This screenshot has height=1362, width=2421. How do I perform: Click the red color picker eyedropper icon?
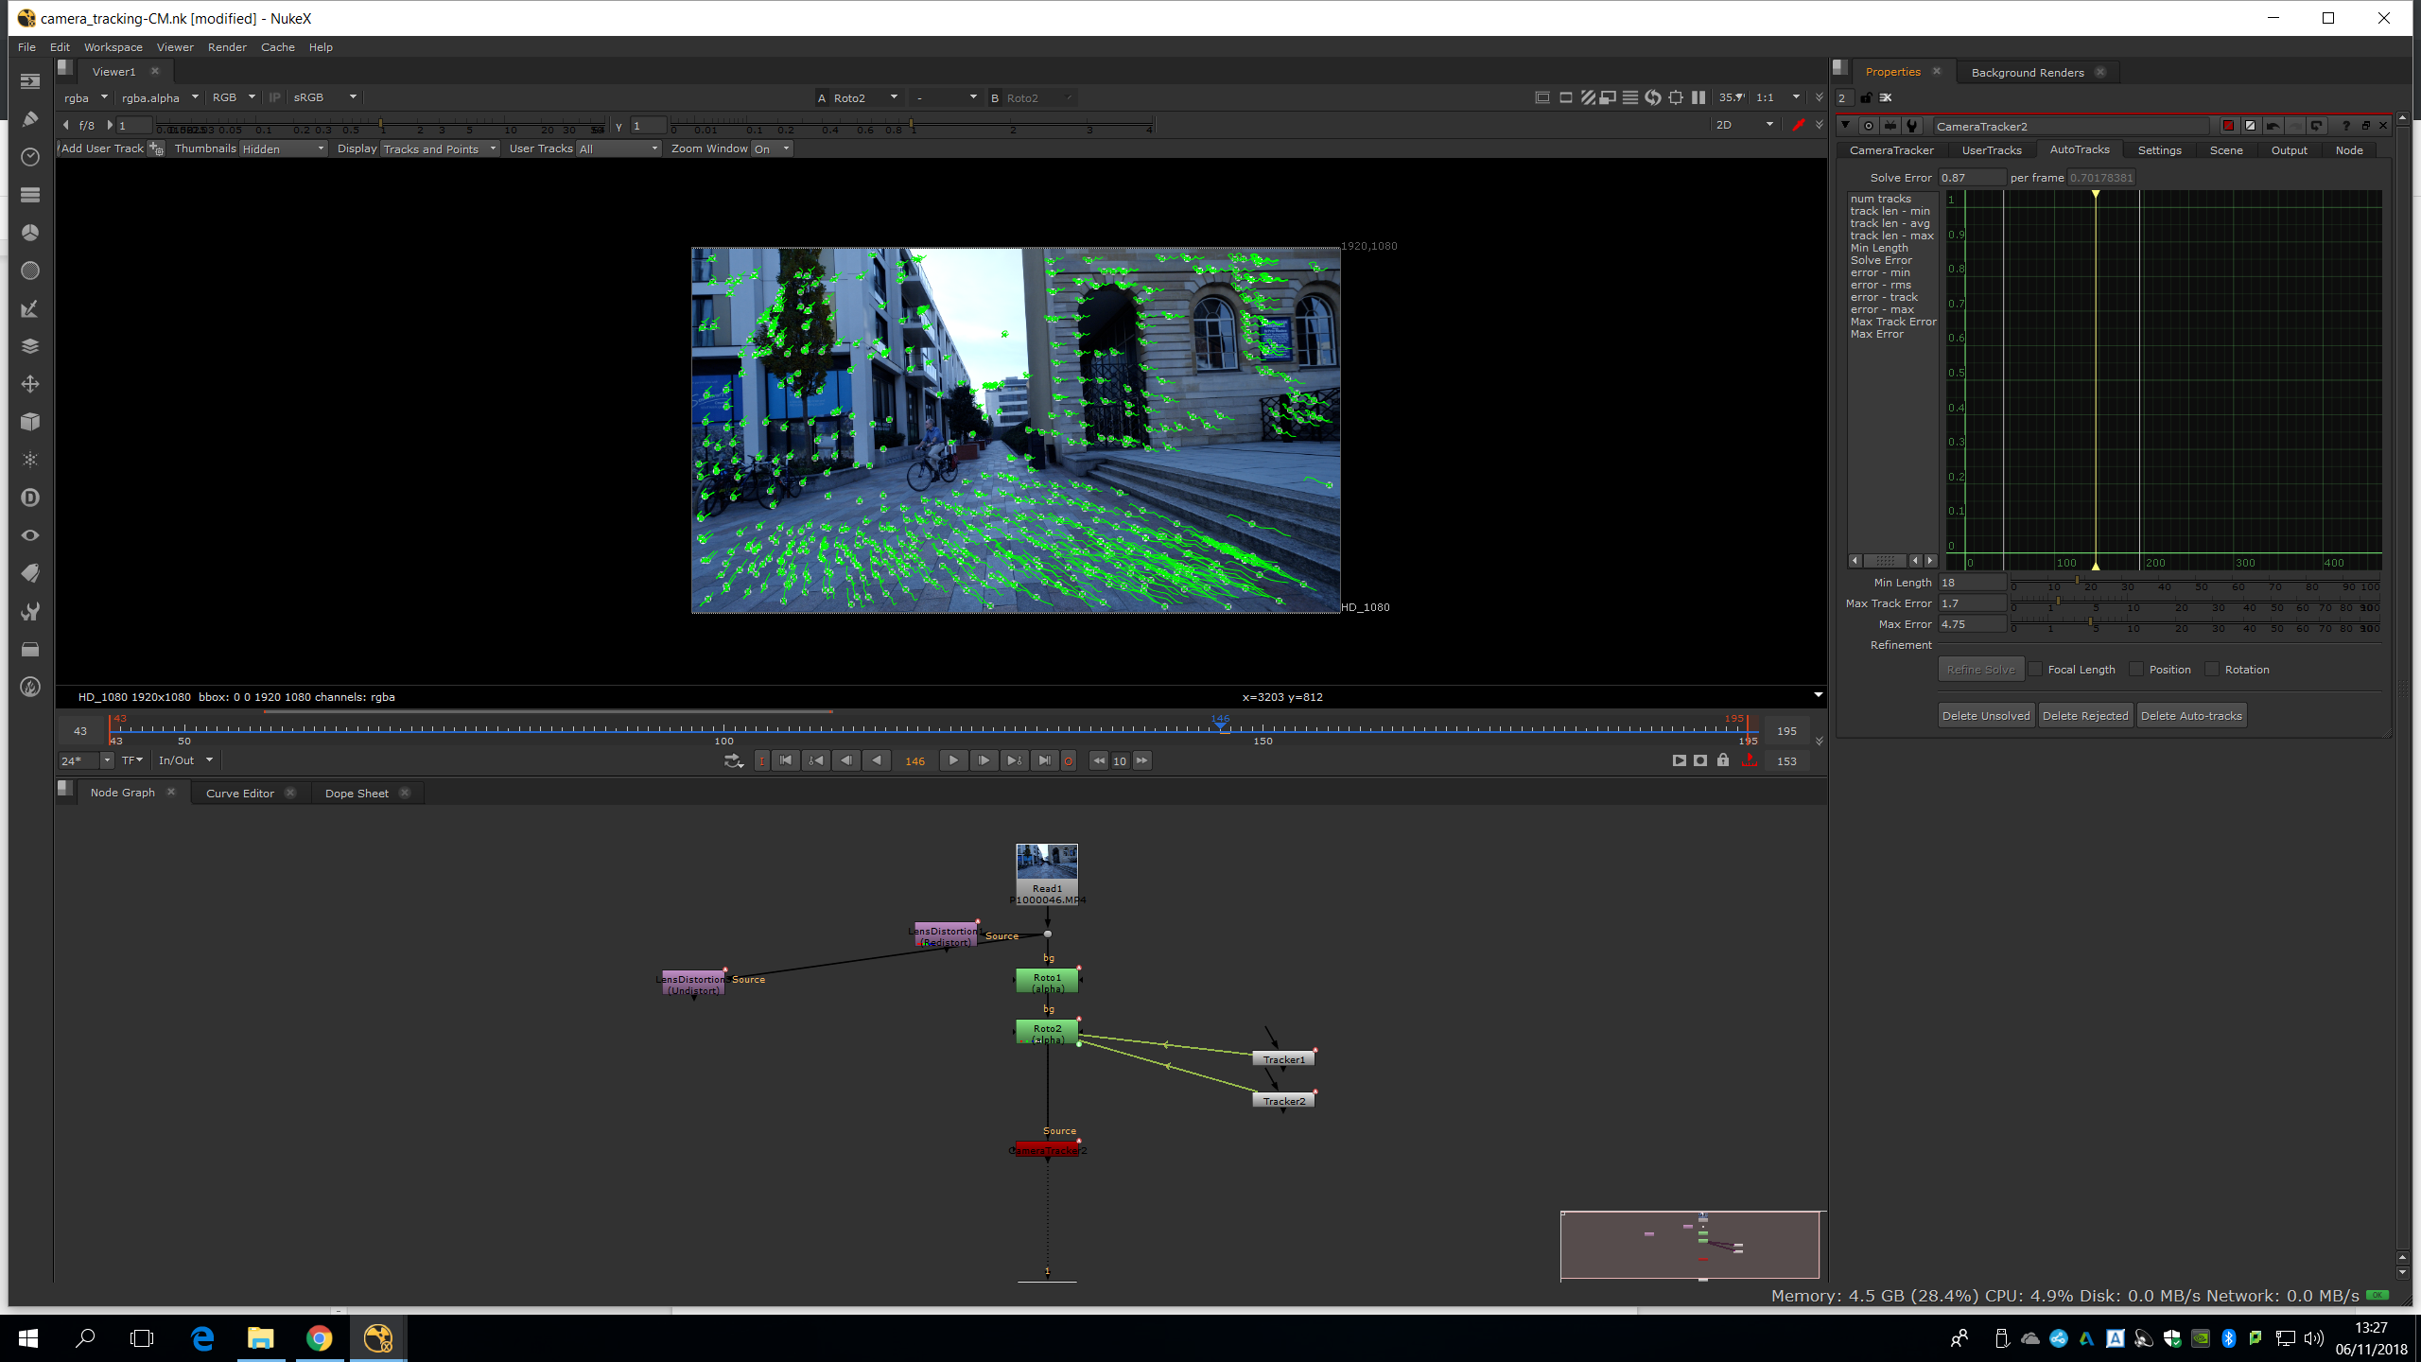click(x=1798, y=125)
